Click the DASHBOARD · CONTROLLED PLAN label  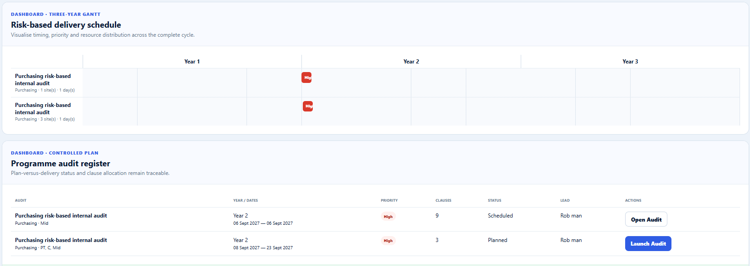tap(54, 153)
